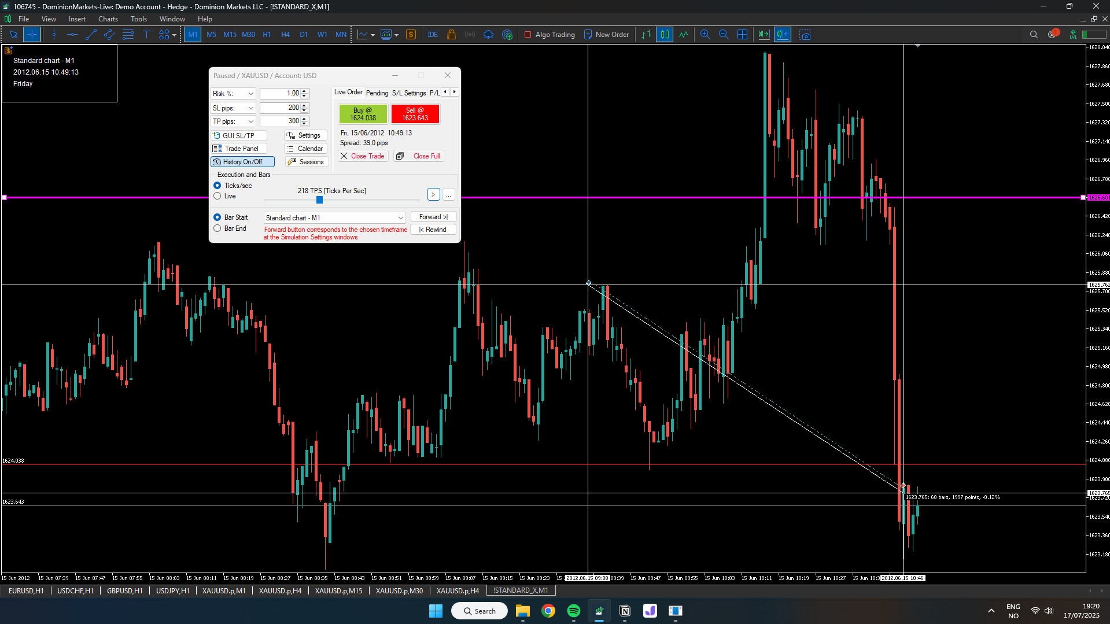Screen dimensions: 1110x624
Task: Select the Bar End radio option
Action: pos(217,228)
